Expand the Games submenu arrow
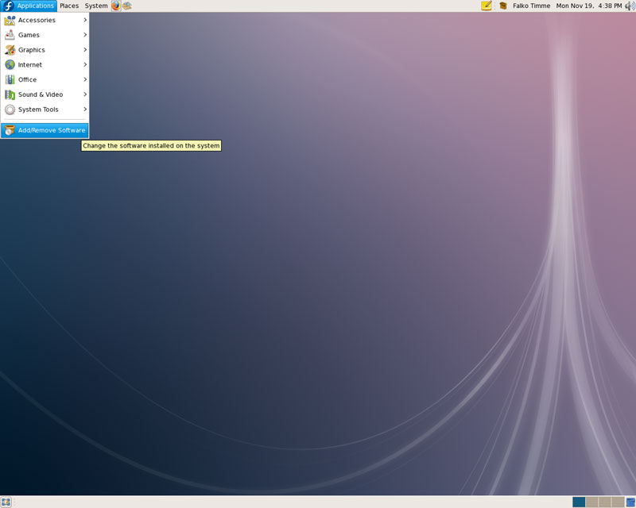The width and height of the screenshot is (636, 508). point(85,35)
